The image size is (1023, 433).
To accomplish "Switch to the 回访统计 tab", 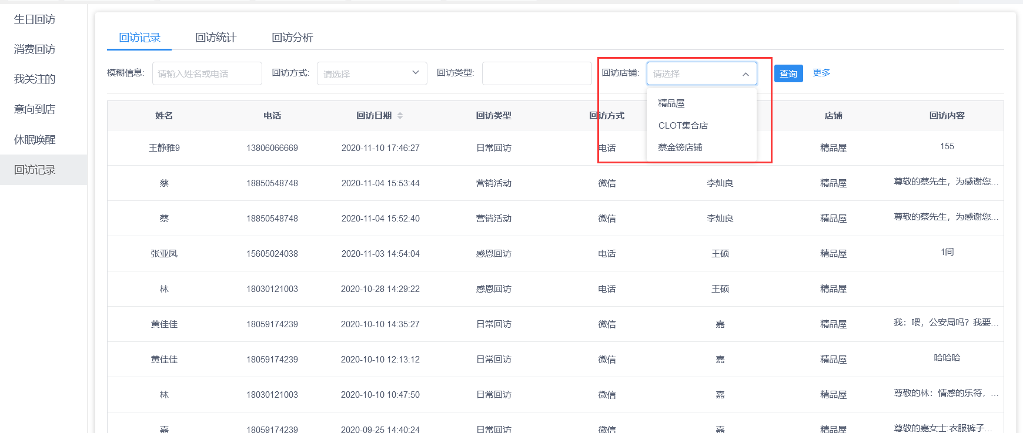I will pos(216,38).
